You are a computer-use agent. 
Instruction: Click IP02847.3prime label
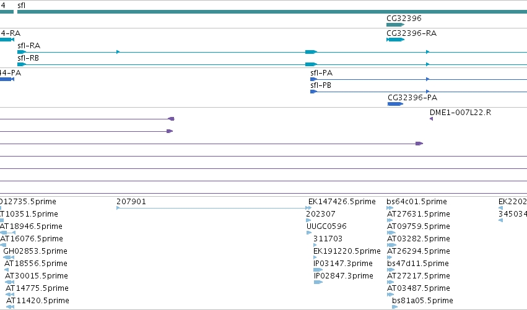344,276
